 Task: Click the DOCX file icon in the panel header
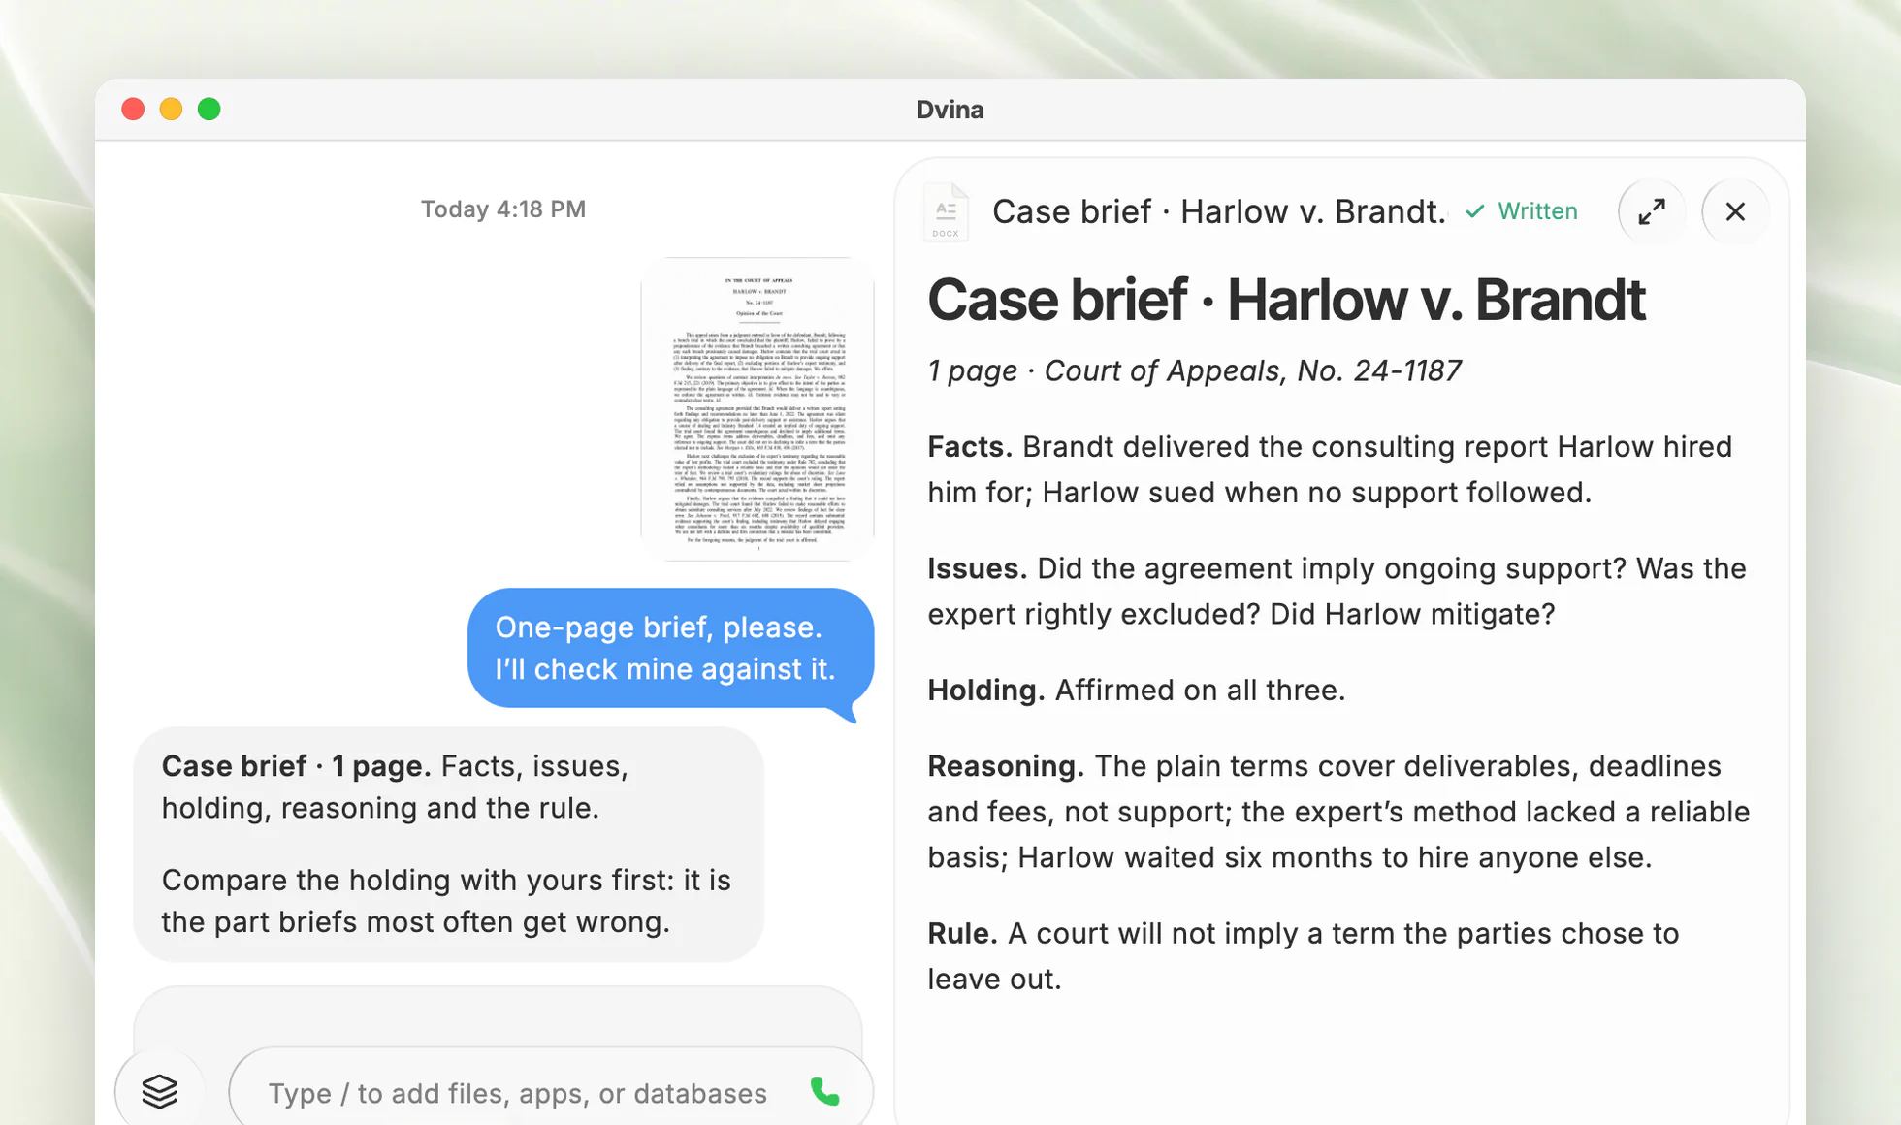pyautogui.click(x=946, y=211)
